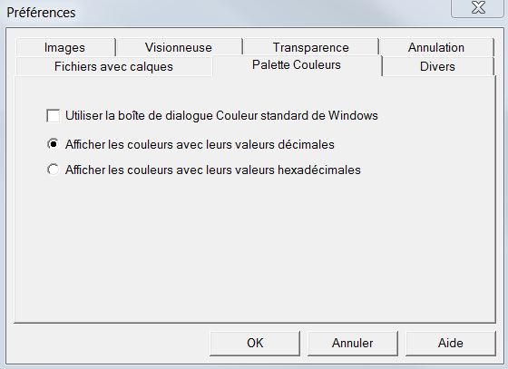Enable the standard Windows color dialog checkbox
This screenshot has height=369, width=508.
point(53,115)
